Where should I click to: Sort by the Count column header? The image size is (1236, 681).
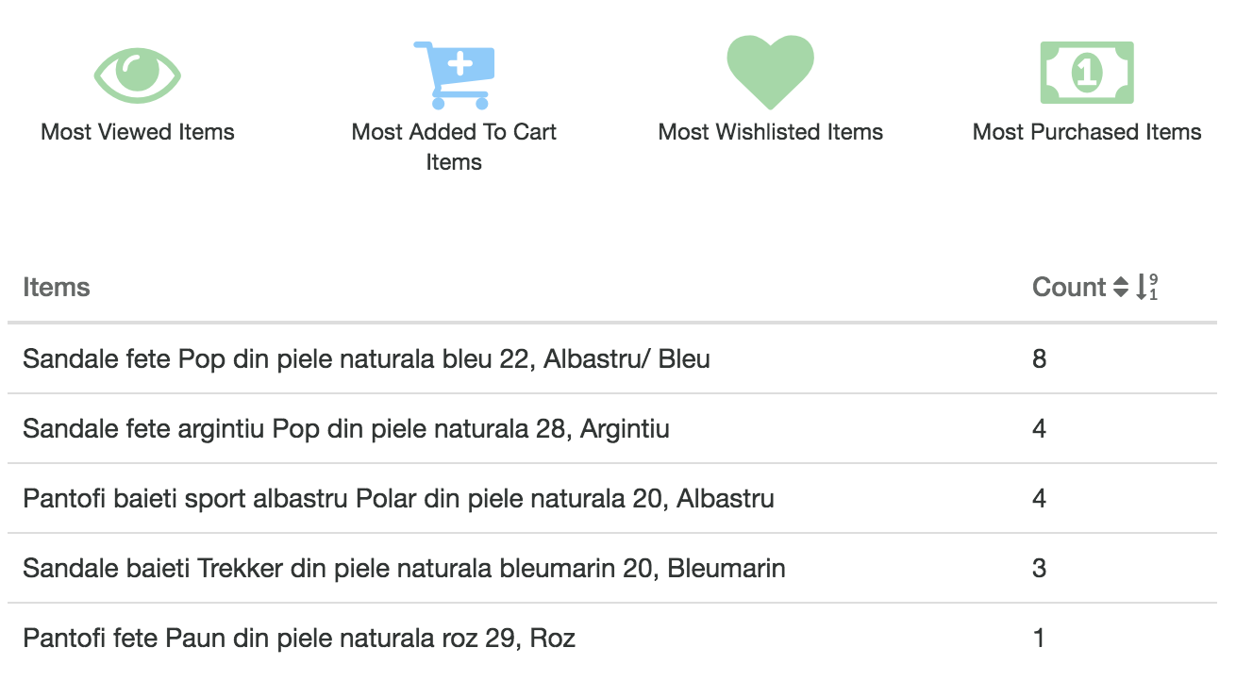[1068, 288]
